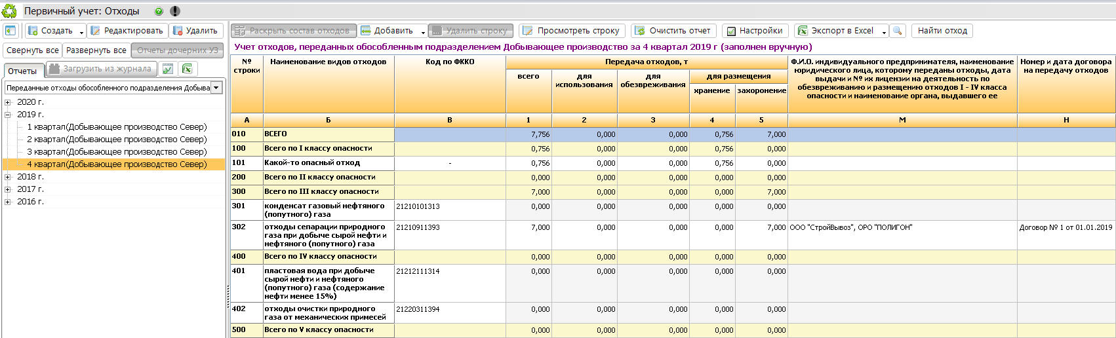Click the green checkmark sheet icon
This screenshot has width=1116, height=338.
(x=168, y=69)
